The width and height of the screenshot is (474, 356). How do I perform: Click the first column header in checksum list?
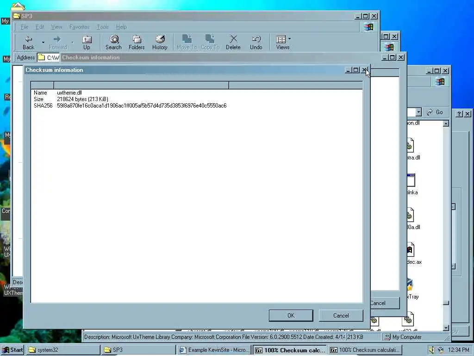(x=42, y=85)
